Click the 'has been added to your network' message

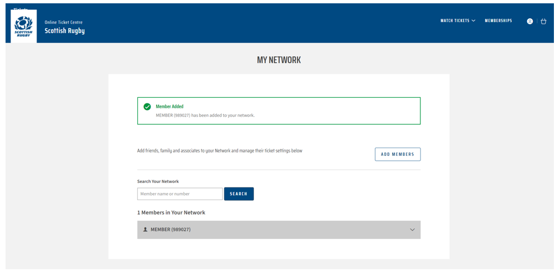pyautogui.click(x=205, y=115)
